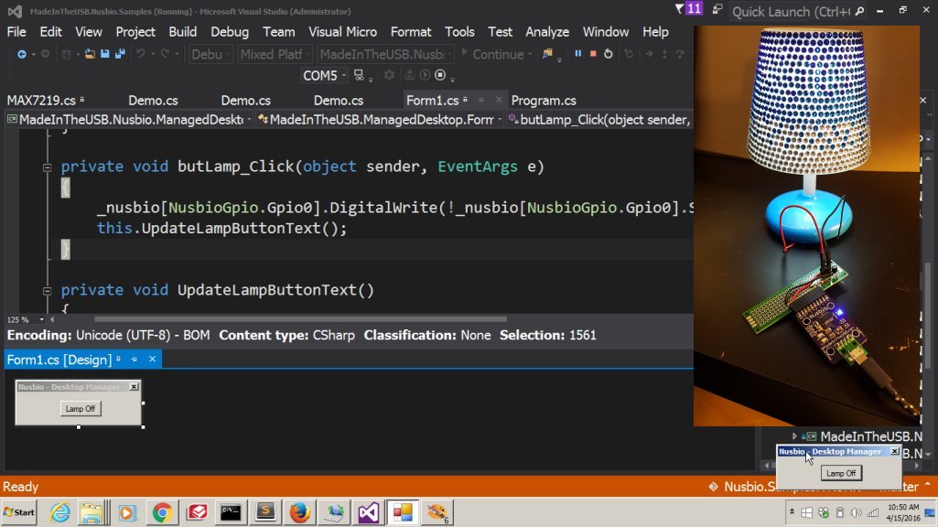This screenshot has width=938, height=527.
Task: Click the Restart debugging icon
Action: pyautogui.click(x=608, y=54)
